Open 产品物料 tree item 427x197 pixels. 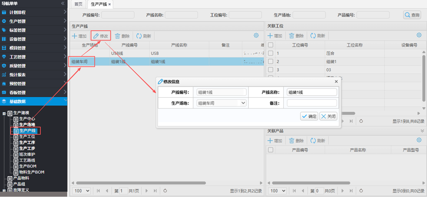pyautogui.click(x=21, y=178)
